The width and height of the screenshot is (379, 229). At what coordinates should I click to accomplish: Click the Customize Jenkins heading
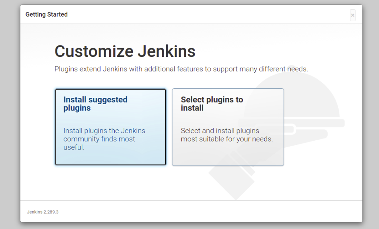(x=125, y=51)
